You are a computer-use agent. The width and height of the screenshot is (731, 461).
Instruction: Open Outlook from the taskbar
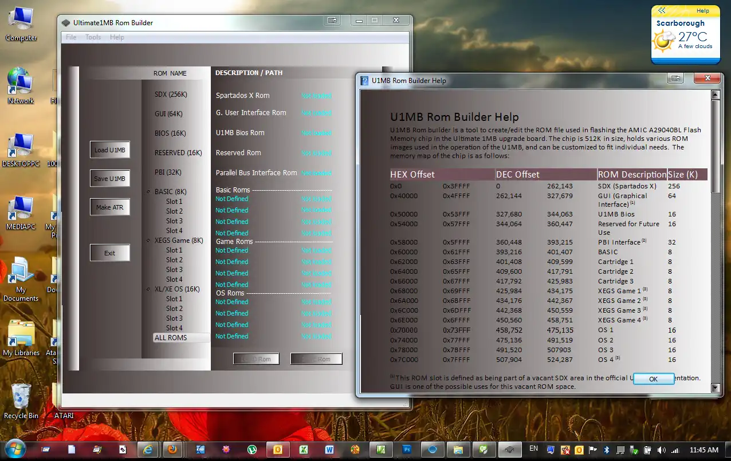tap(278, 450)
